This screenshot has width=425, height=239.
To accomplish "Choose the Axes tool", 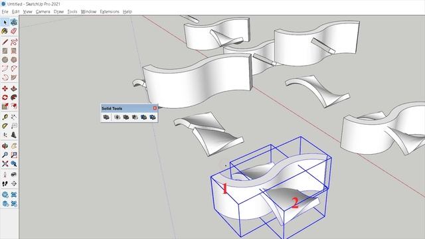I will [5, 135].
